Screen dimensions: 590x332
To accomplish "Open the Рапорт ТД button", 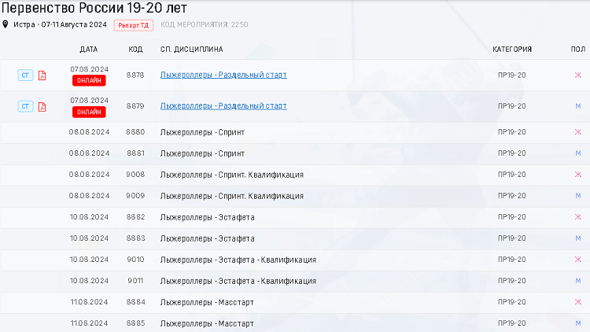I will (134, 25).
